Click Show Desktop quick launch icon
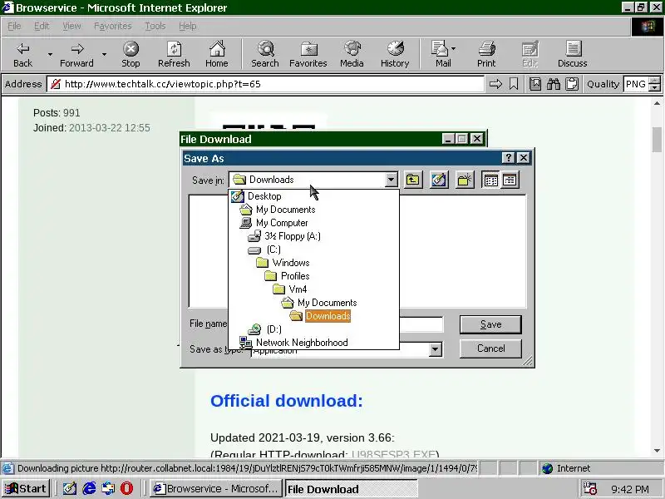Viewport: 665px width, 499px height. tap(70, 488)
